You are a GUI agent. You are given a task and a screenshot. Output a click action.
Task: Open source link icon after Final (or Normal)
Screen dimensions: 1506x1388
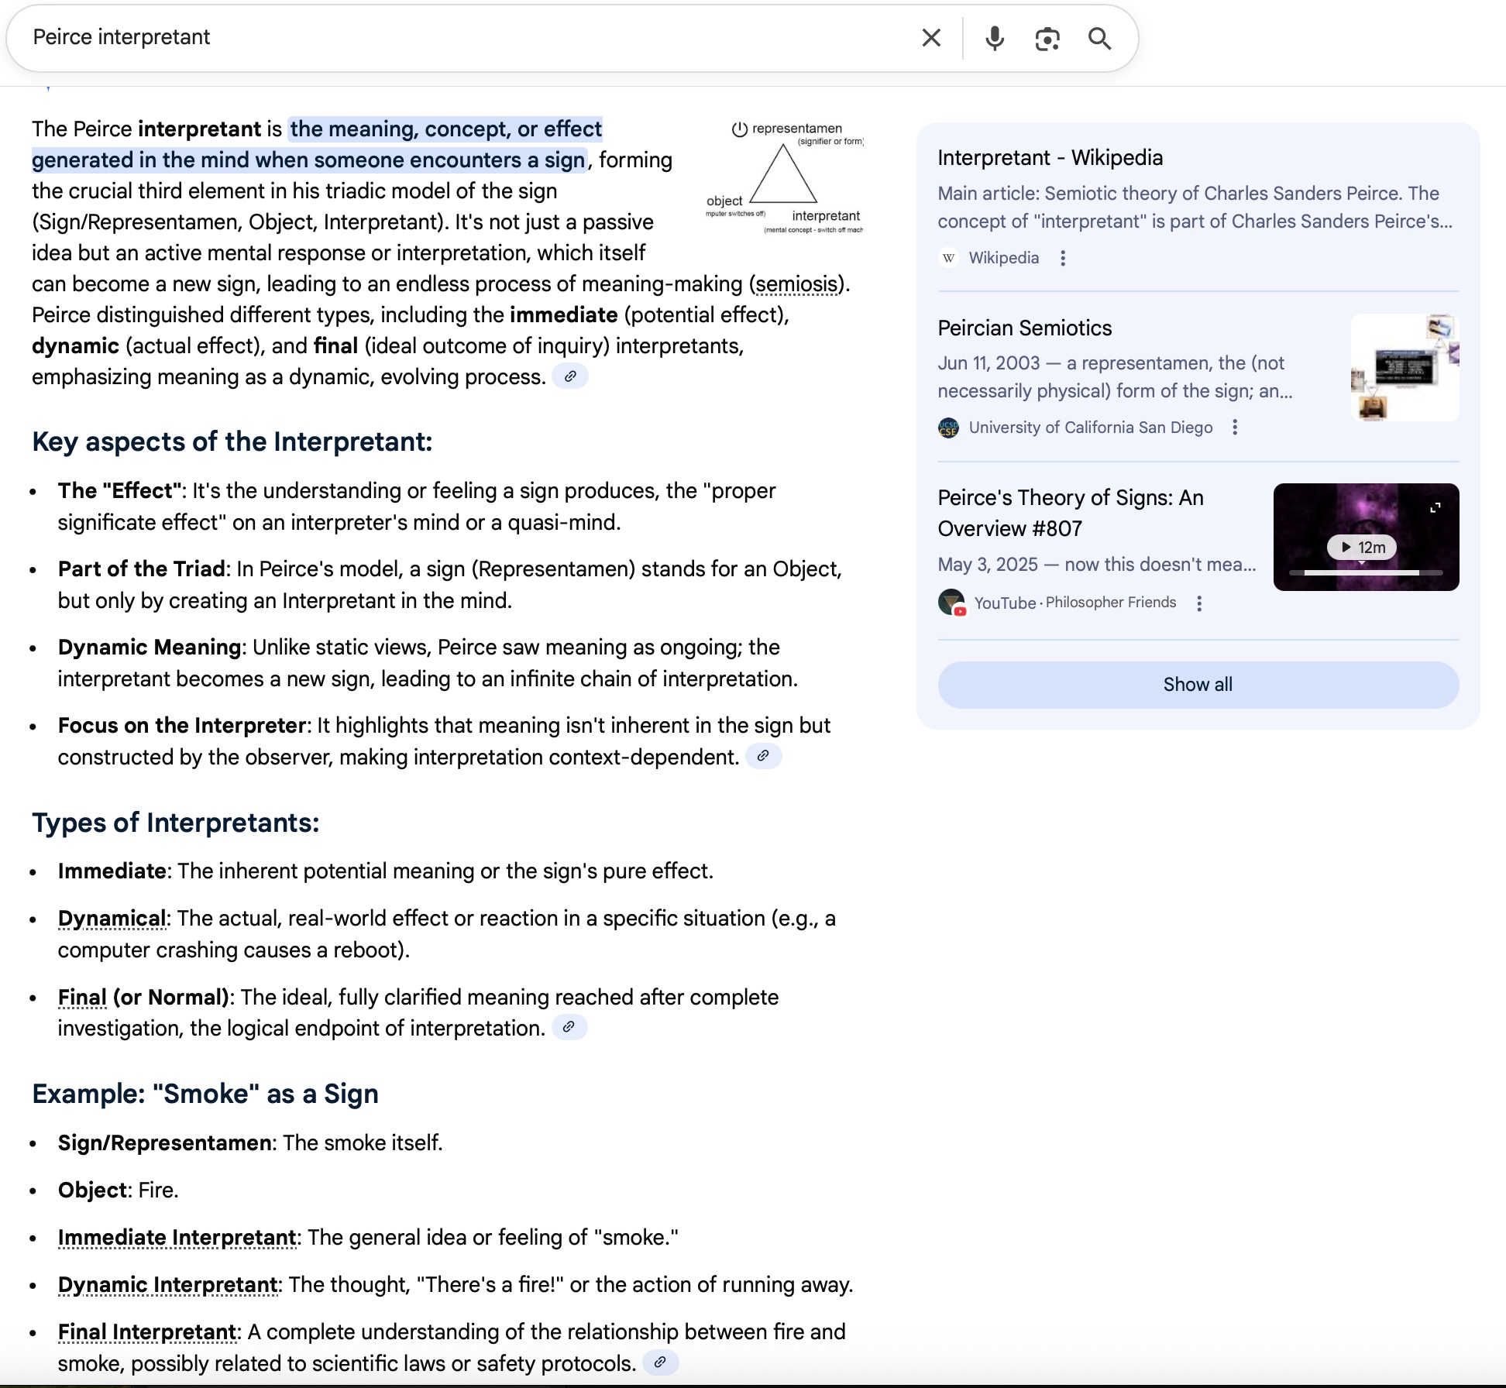pos(569,1027)
